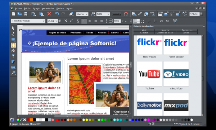
Task: Pick the black swatch after the orange one
Action: point(34,120)
